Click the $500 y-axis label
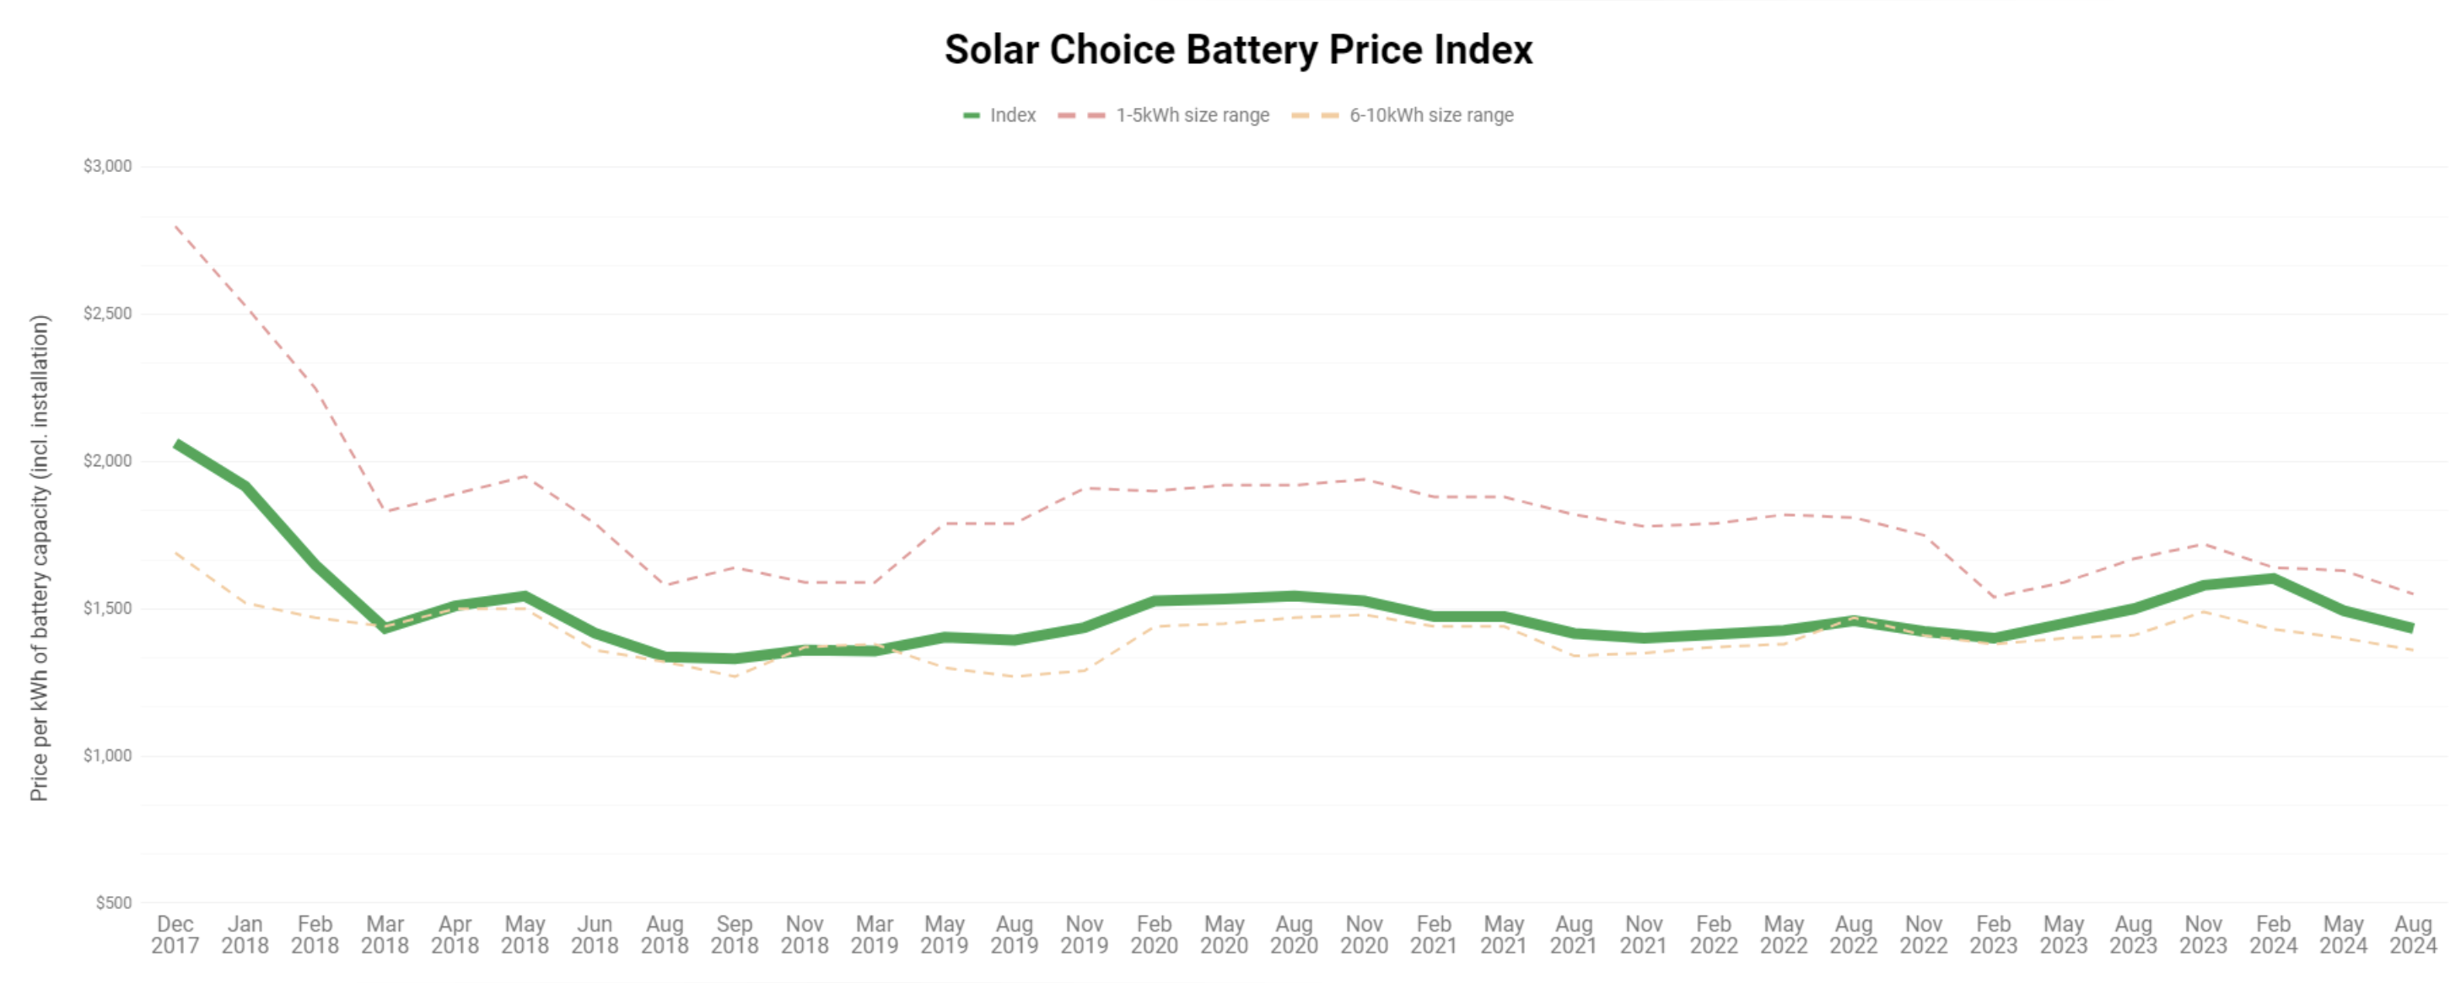 click(x=114, y=903)
